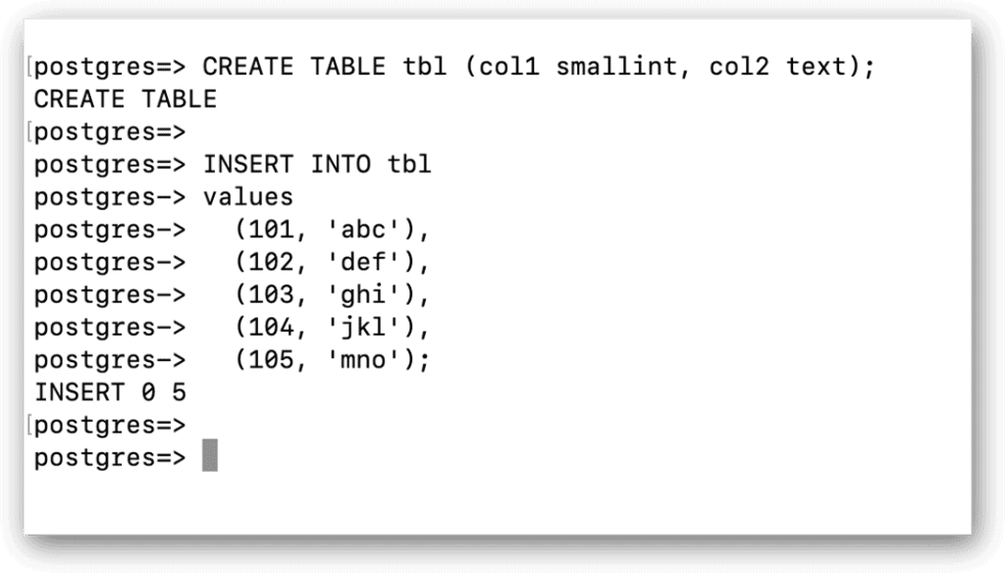Viewport: 1005px width, 573px height.
Task: Click the row (104, 'jkl') text
Action: pyautogui.click(x=332, y=328)
